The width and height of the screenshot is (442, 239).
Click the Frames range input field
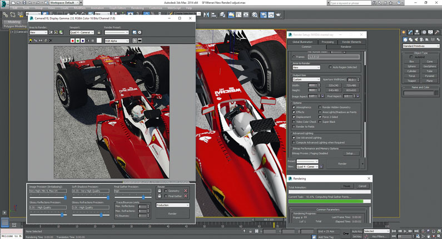point(334,57)
